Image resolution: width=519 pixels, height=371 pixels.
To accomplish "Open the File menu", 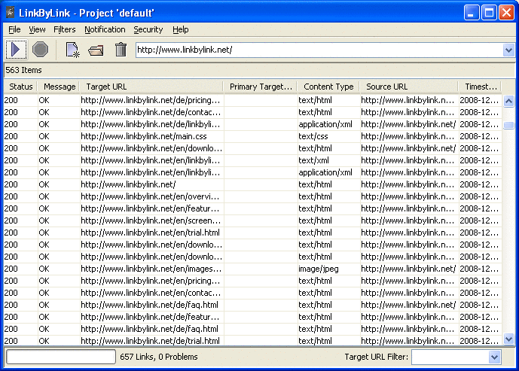I will pos(14,30).
